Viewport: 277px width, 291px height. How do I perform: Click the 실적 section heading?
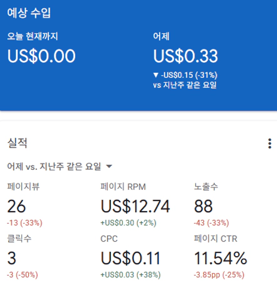pos(17,143)
